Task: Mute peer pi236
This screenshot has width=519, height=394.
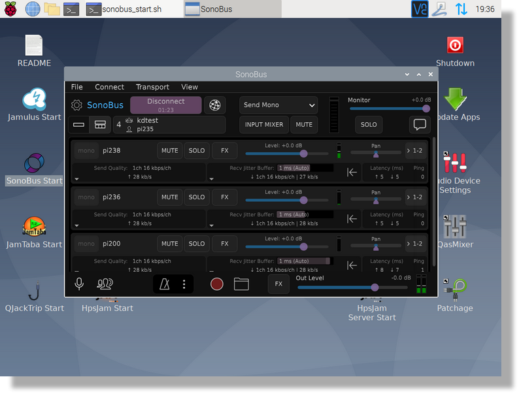Action: pyautogui.click(x=170, y=197)
